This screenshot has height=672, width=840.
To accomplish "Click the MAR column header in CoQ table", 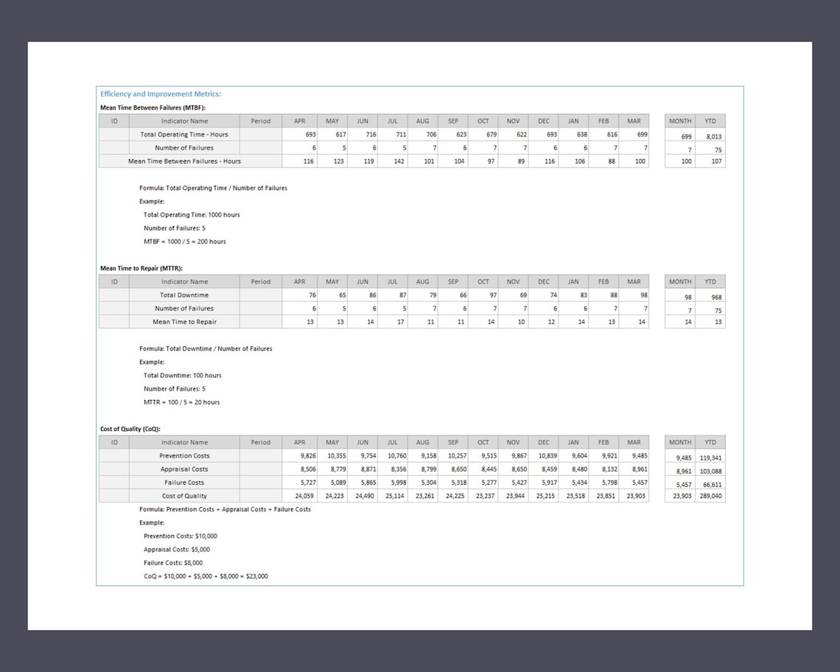I will pyautogui.click(x=634, y=442).
